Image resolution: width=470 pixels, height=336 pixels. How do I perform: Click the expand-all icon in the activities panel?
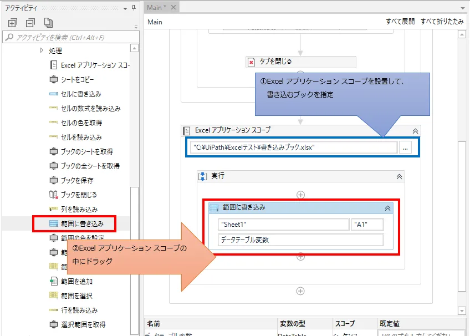pos(12,22)
